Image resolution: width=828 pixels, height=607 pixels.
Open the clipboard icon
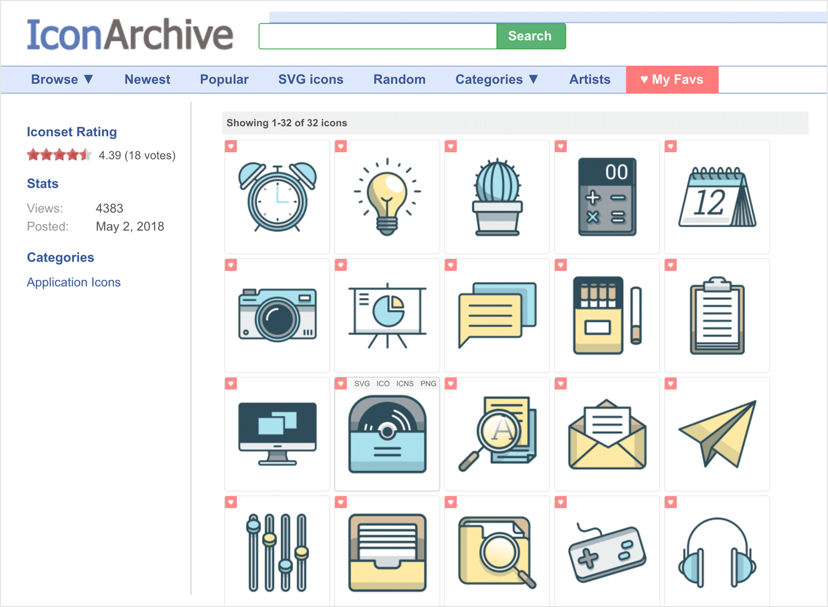pyautogui.click(x=716, y=315)
